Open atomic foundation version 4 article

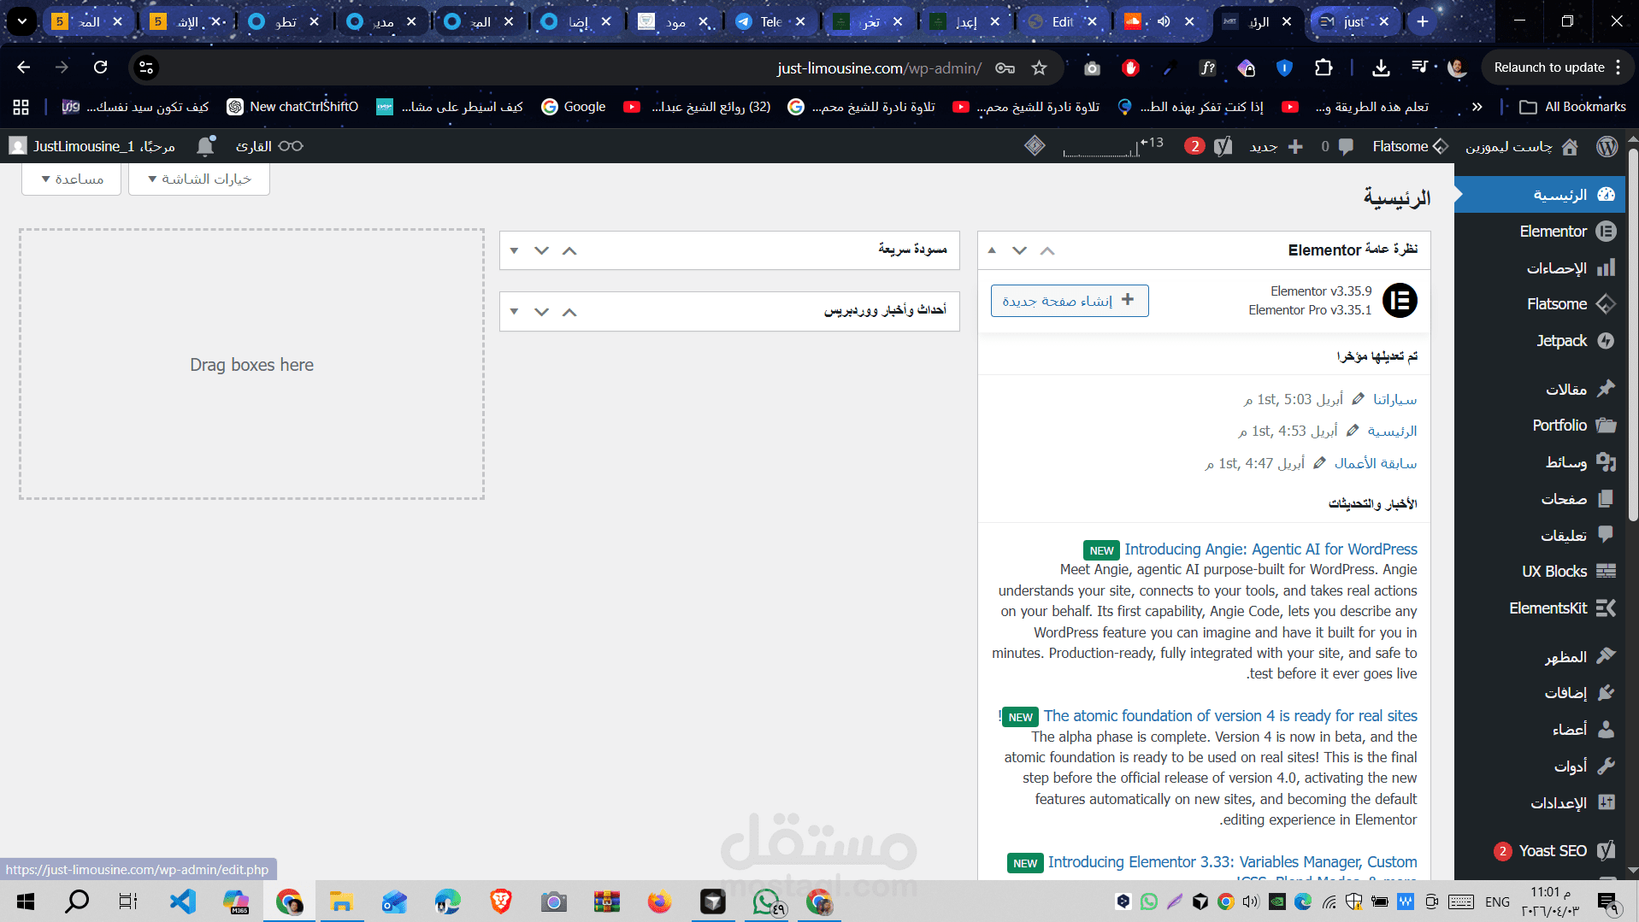click(1230, 716)
